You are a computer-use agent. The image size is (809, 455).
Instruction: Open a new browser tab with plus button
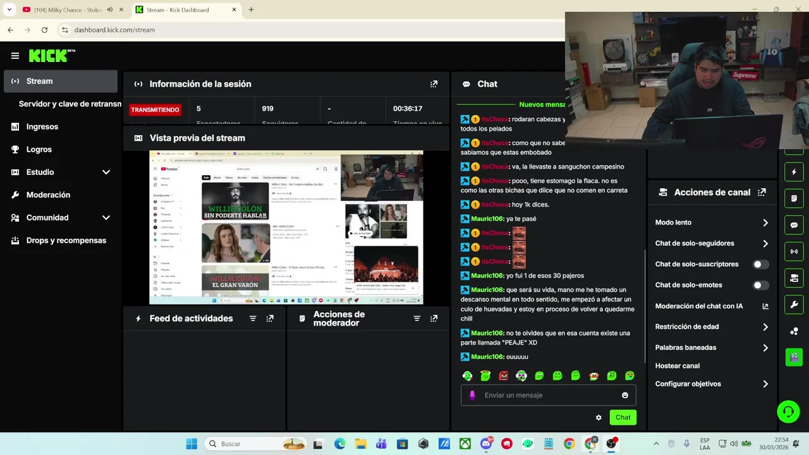pos(251,9)
